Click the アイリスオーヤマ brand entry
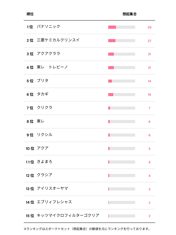 coord(52,189)
